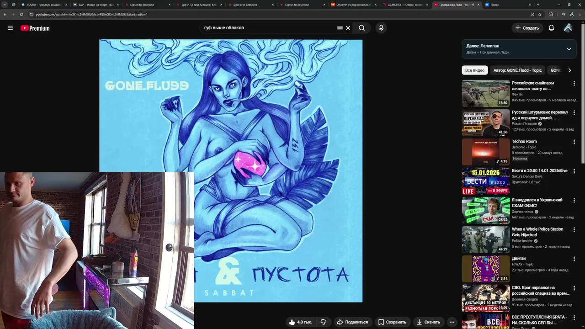The width and height of the screenshot is (585, 329).
Task: Open the notifications bell
Action: click(x=551, y=28)
